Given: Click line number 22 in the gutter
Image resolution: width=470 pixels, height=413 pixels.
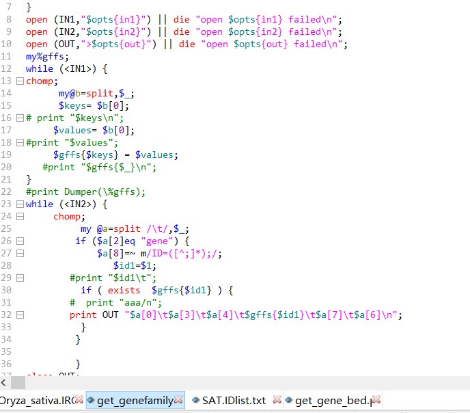Looking at the screenshot, I should click(x=6, y=191).
